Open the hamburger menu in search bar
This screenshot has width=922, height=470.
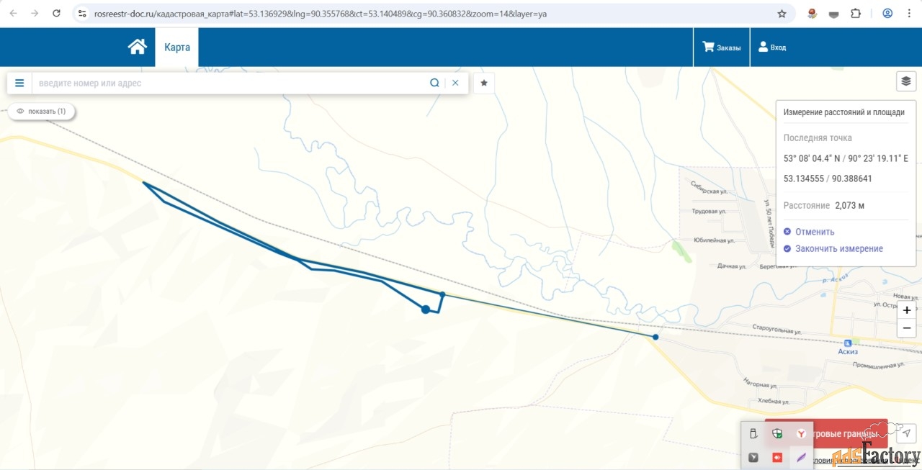[x=19, y=83]
